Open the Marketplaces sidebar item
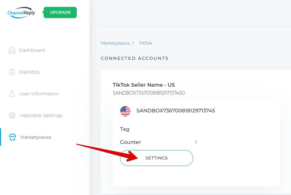 click(36, 137)
